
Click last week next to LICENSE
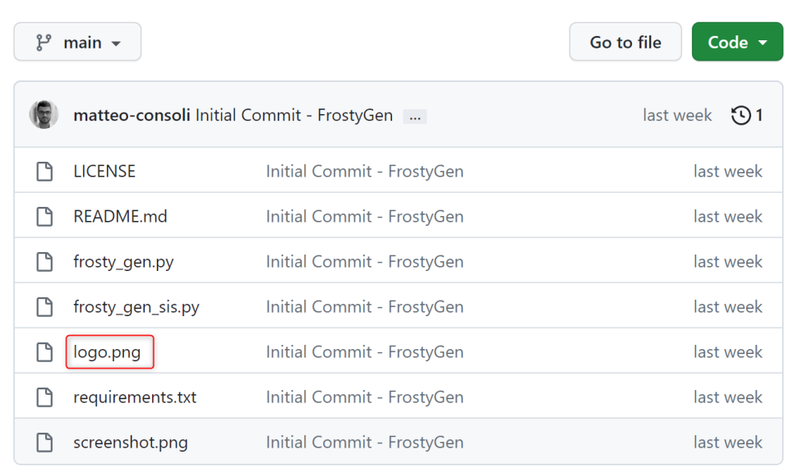[x=727, y=170]
